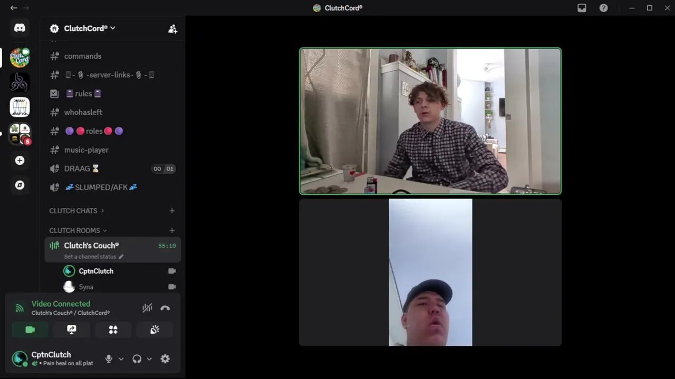Open the third server with black swirl logo

[20, 82]
